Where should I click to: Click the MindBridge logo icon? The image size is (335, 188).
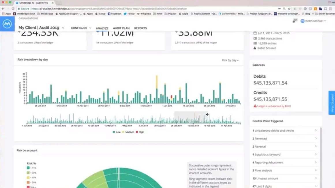7,24
